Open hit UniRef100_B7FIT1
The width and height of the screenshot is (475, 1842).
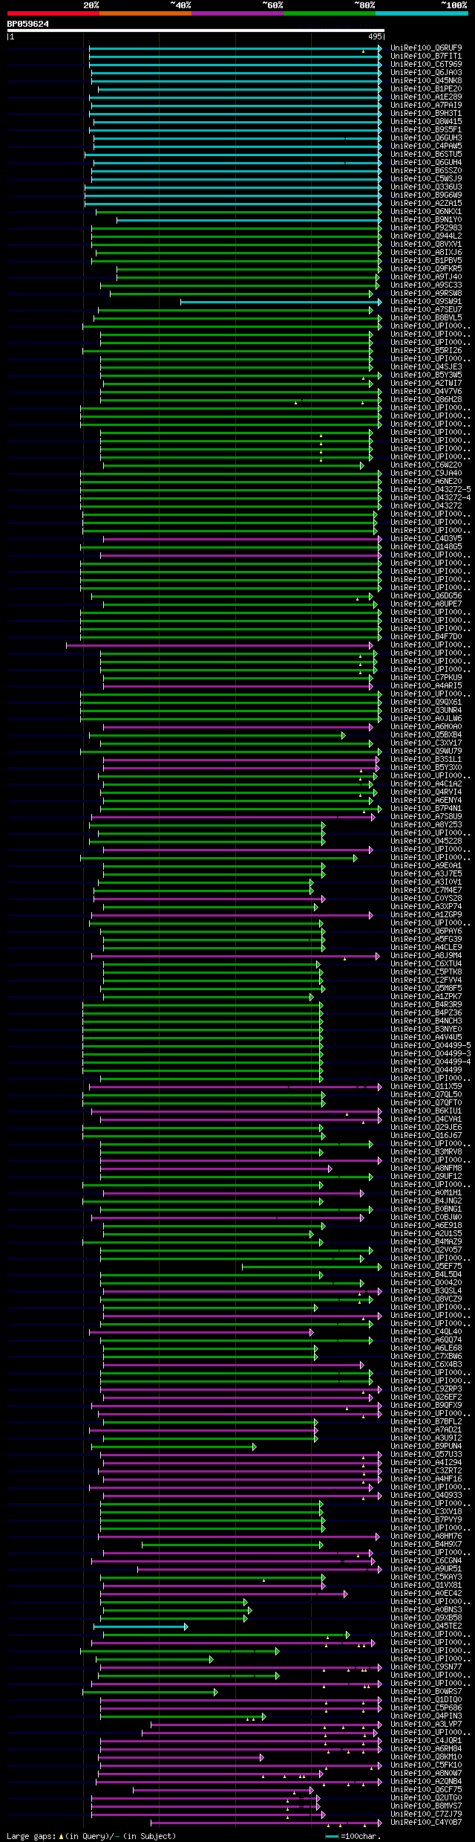(x=426, y=56)
